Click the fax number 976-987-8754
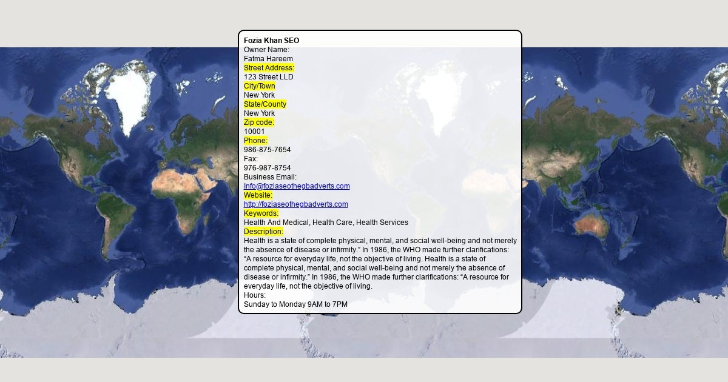This screenshot has height=382, width=728. [267, 168]
